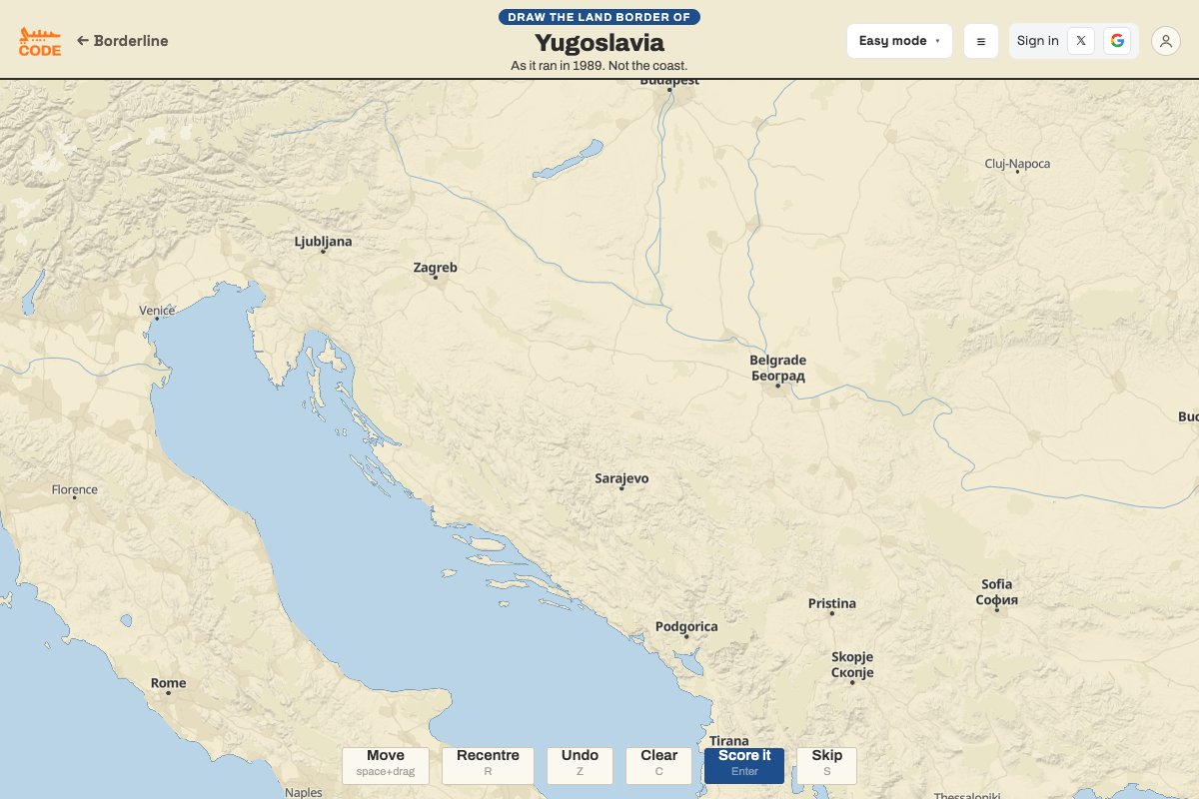Click the Ljubljana city label
The width and height of the screenshot is (1199, 799).
click(323, 242)
